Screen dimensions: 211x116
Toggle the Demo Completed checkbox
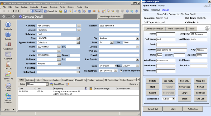click(121, 71)
